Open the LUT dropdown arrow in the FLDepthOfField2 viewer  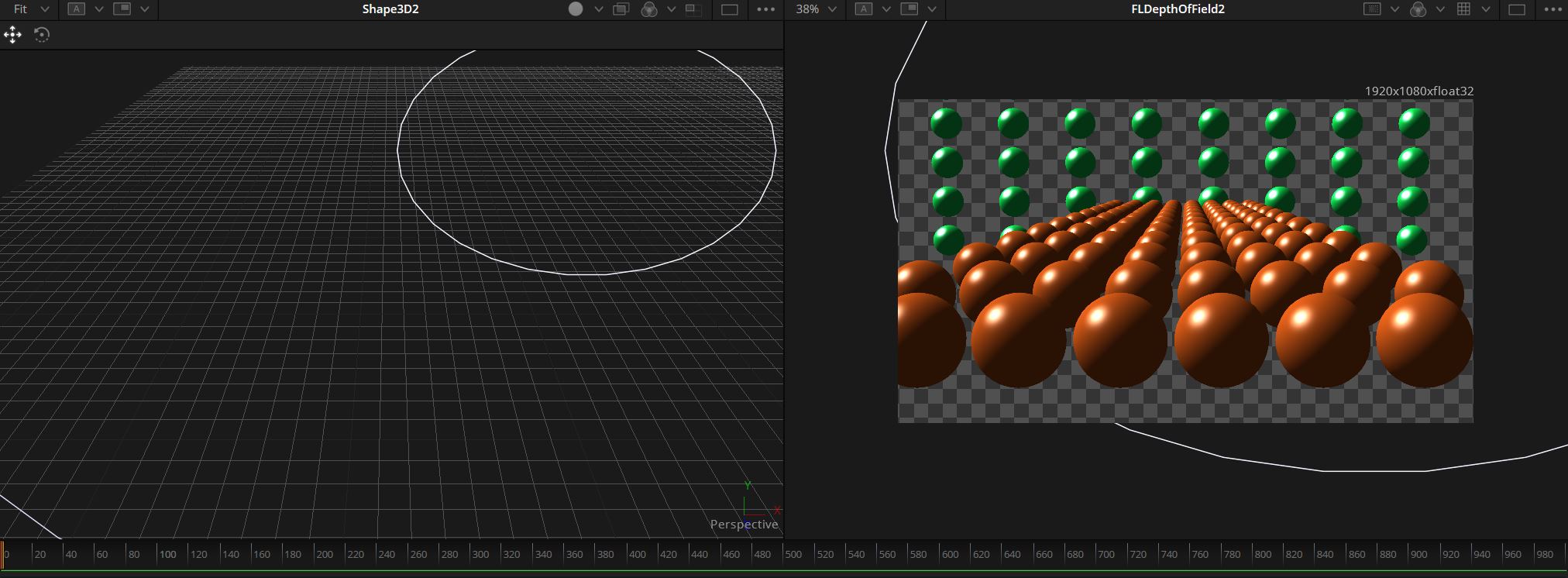point(1440,9)
